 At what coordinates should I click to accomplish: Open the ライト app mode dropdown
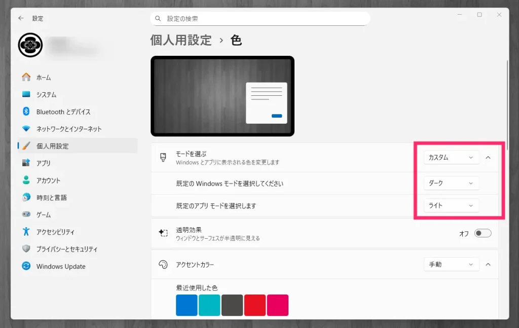click(451, 205)
